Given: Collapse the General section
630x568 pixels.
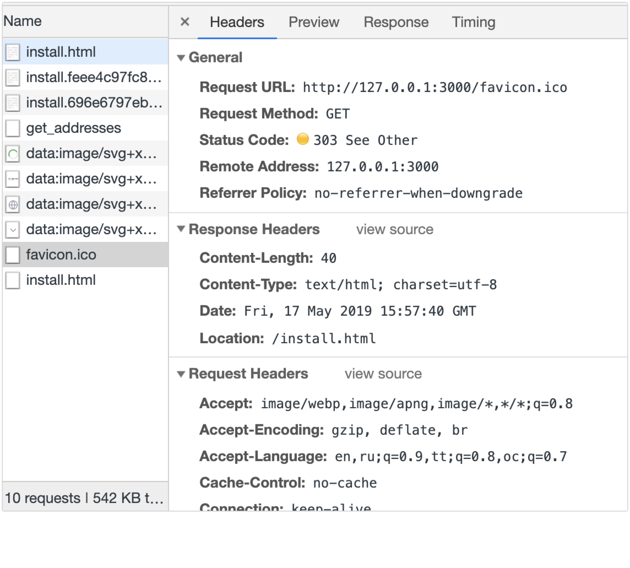Looking at the screenshot, I should [181, 57].
